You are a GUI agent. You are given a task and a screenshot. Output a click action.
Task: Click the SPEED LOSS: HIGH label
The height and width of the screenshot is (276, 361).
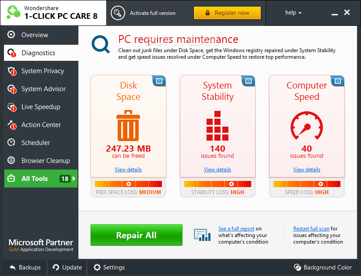point(307,192)
